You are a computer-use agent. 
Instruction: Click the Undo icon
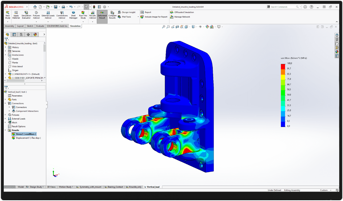pos(71,7)
